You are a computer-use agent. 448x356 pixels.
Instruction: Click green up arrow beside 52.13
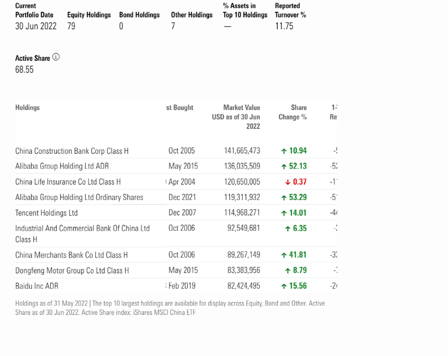(x=284, y=166)
